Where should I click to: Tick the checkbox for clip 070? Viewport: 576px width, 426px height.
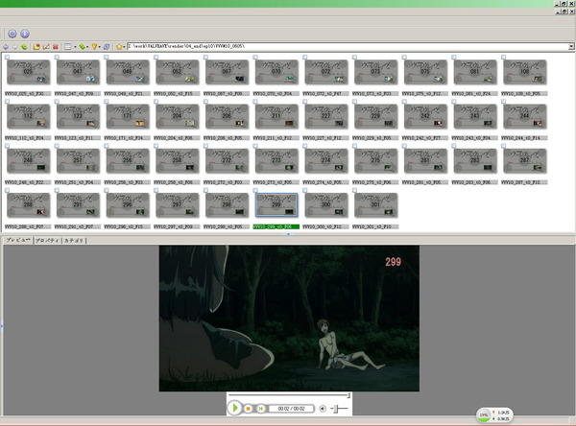tap(255, 57)
